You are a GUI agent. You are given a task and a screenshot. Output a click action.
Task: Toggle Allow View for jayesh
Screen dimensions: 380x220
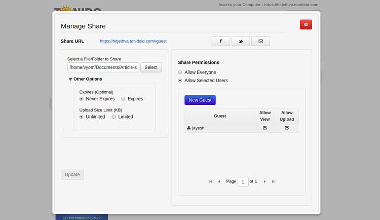point(265,128)
